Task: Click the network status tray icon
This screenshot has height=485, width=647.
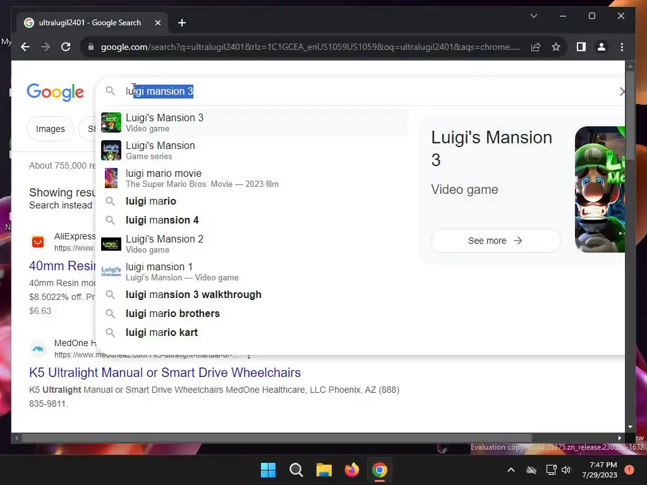Action: tap(551, 470)
